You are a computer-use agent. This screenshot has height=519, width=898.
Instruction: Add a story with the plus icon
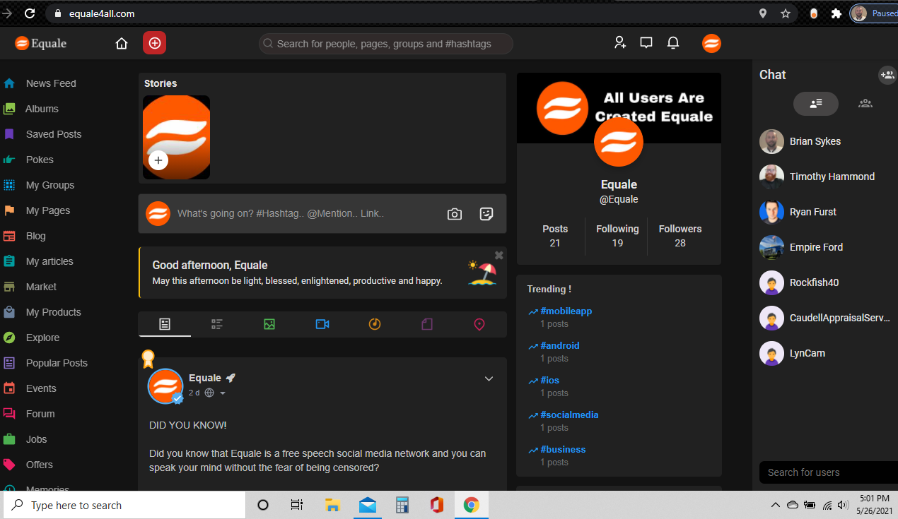[158, 160]
